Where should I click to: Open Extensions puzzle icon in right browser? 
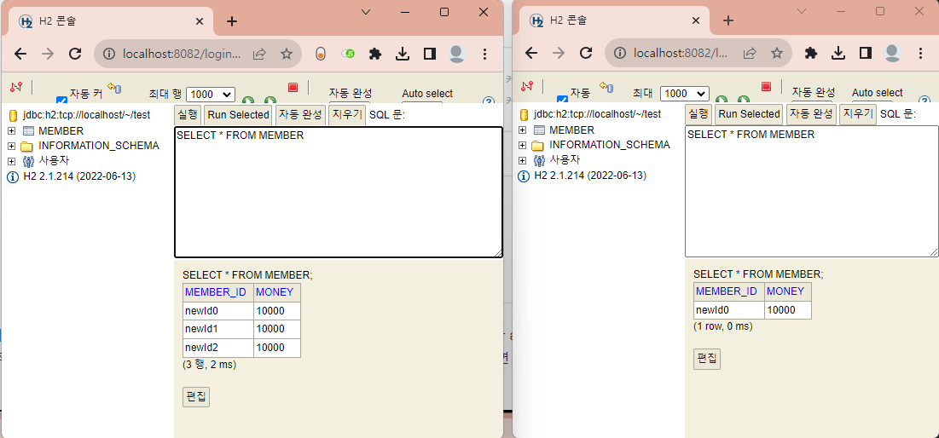[811, 53]
